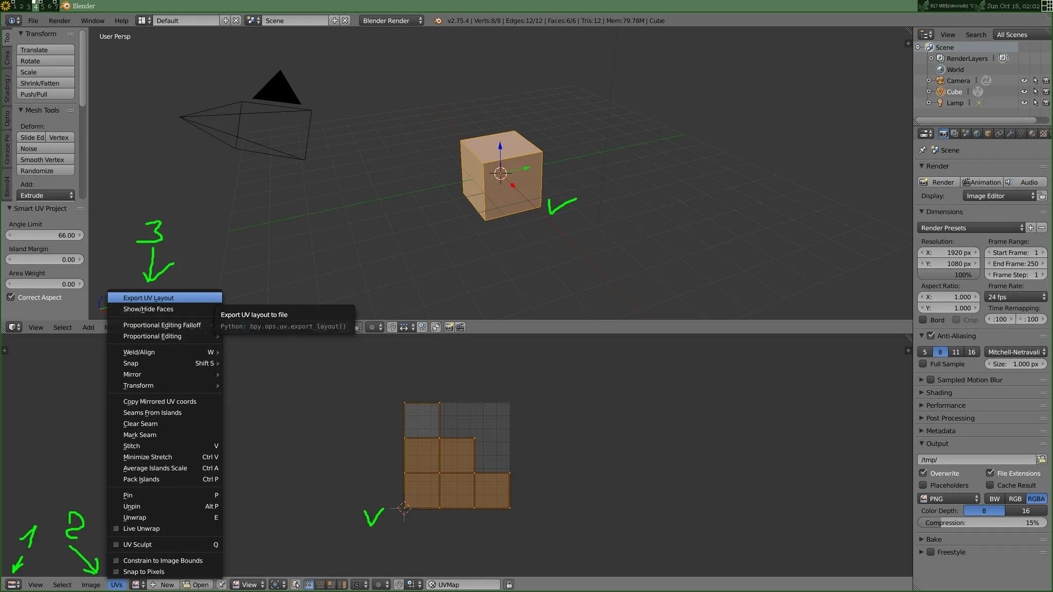Click the Translate button

[x=46, y=50]
